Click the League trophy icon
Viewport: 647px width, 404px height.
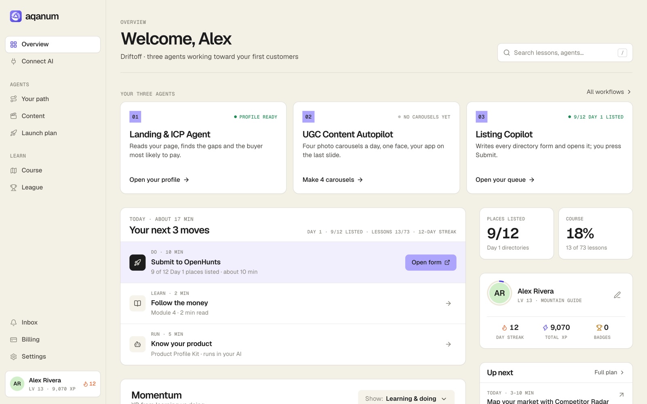(14, 187)
